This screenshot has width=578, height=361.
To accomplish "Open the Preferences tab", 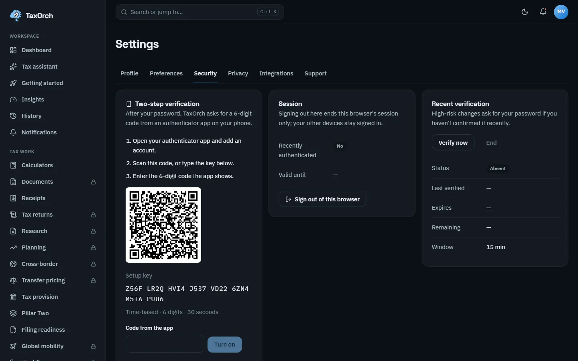I will pyautogui.click(x=166, y=73).
